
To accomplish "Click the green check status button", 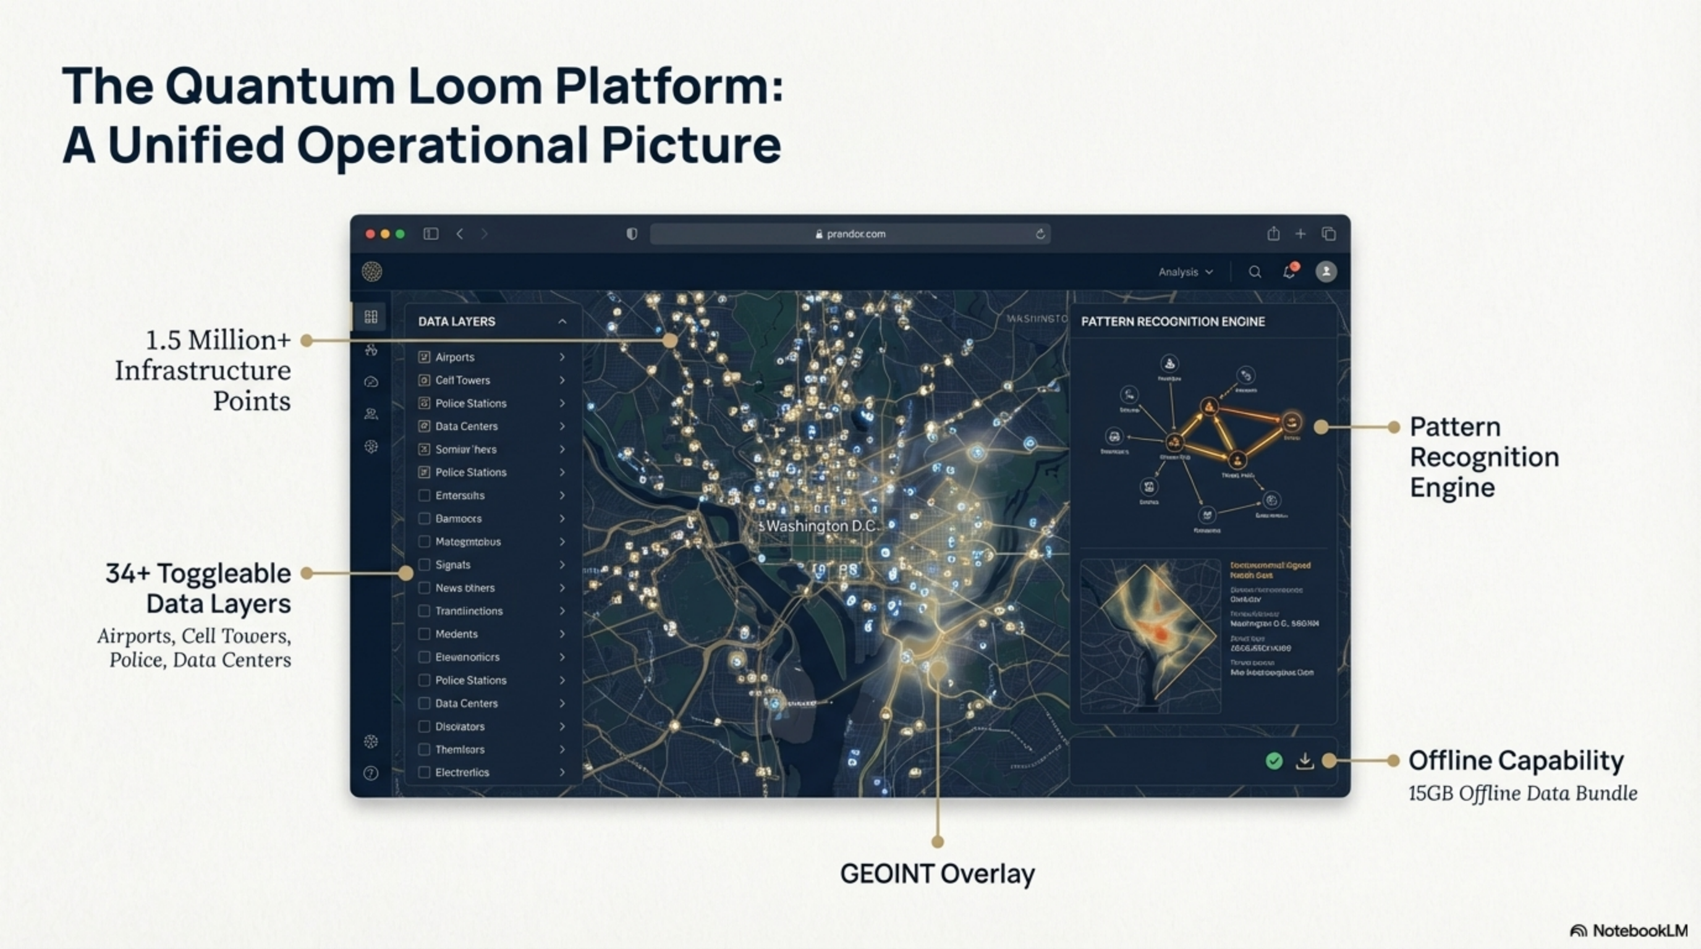I will pos(1274,761).
